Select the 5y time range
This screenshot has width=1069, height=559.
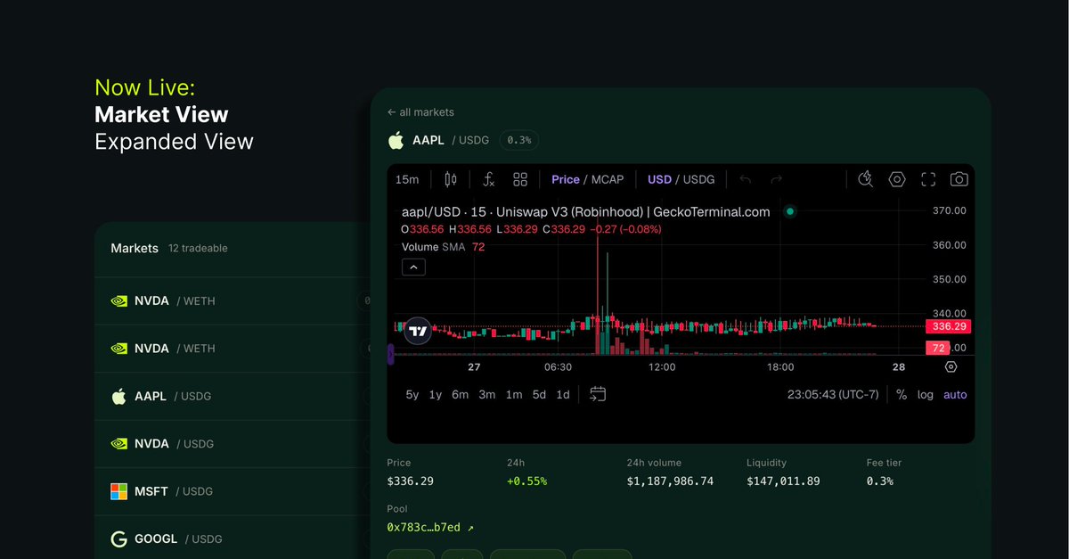point(412,394)
